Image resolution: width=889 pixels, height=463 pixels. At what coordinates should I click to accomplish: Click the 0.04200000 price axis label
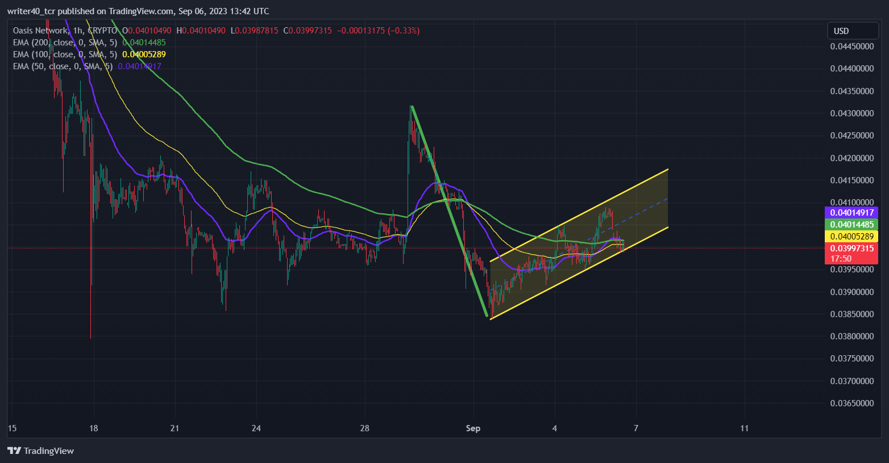click(852, 158)
